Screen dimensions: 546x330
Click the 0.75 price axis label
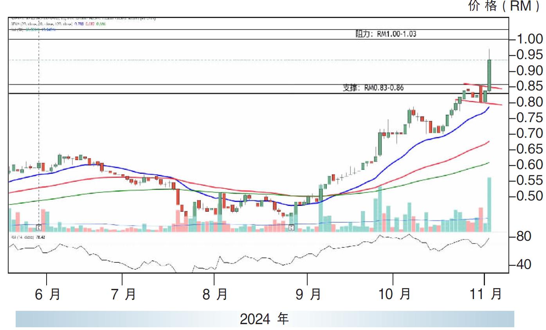530,118
